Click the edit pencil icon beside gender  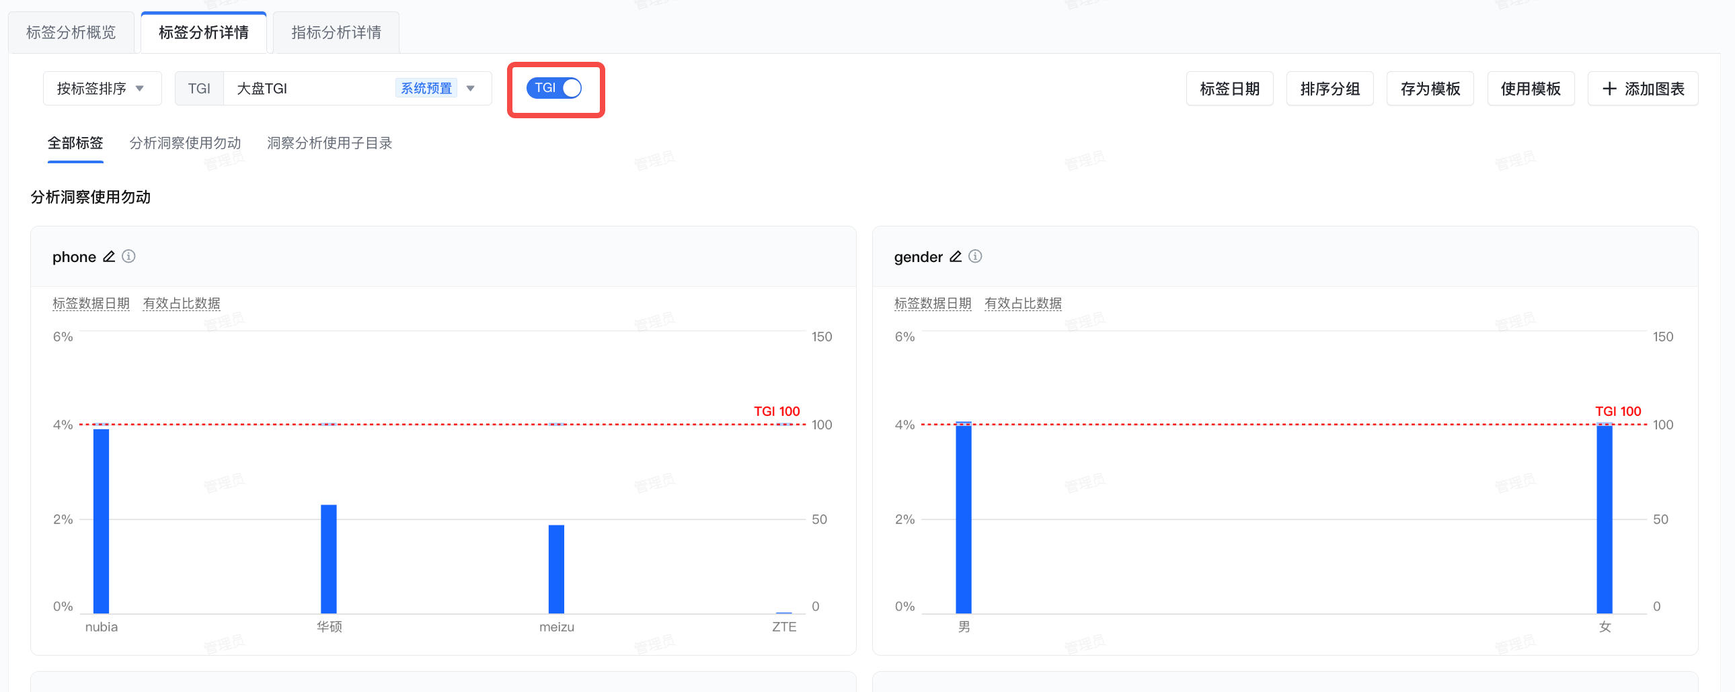(x=955, y=257)
